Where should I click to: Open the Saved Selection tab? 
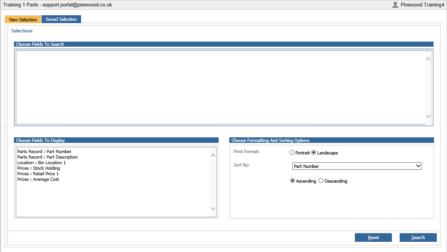tap(61, 19)
